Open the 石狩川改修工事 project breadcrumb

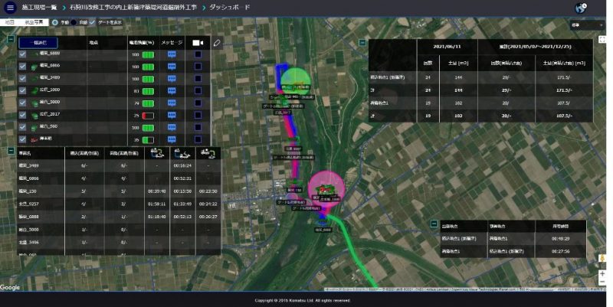point(133,8)
